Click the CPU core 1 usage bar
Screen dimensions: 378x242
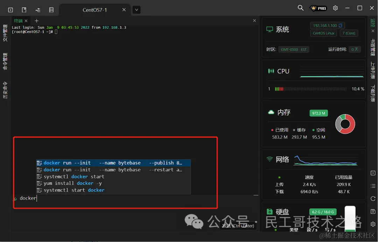pos(310,89)
